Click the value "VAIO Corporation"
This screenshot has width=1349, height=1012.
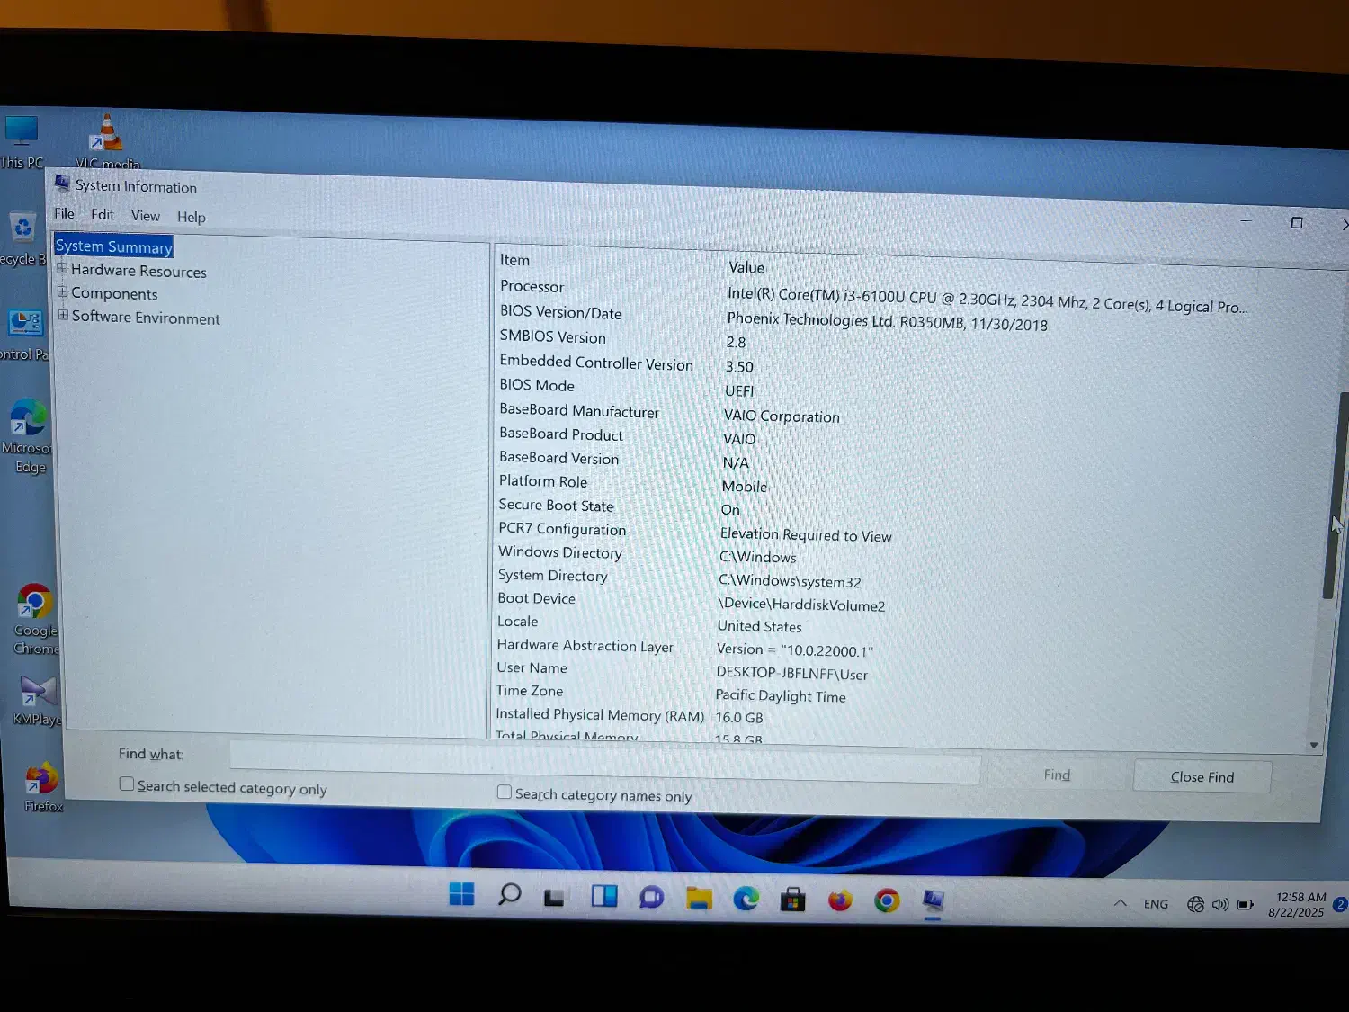pyautogui.click(x=782, y=416)
